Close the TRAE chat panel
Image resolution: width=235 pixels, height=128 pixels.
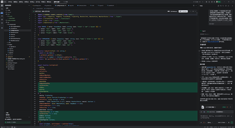click(233, 6)
